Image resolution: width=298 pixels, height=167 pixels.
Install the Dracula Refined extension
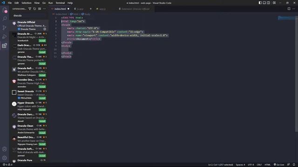(x=42, y=75)
